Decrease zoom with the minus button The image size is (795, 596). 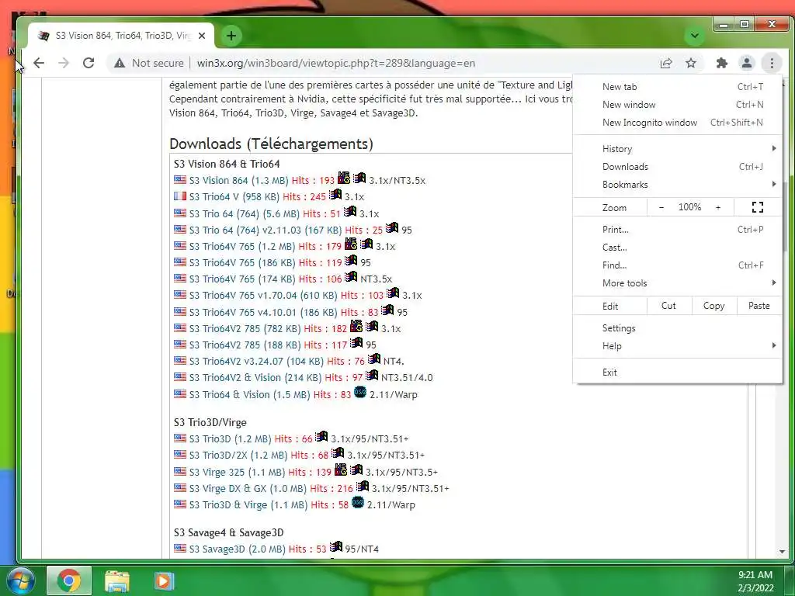click(661, 207)
